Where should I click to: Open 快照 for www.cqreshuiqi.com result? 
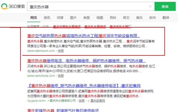tap(61, 76)
